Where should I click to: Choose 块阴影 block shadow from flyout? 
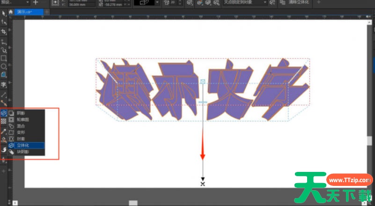coord(26,152)
